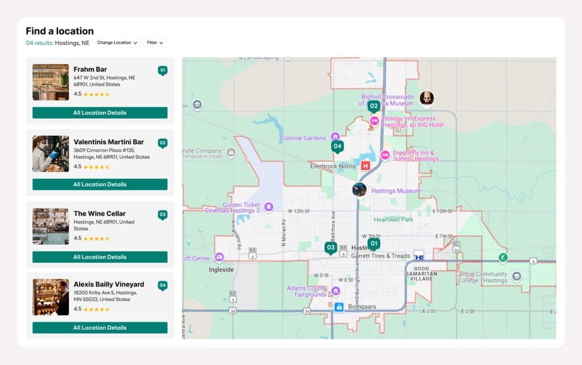The image size is (582, 365).
Task: Open the Holiday Inn Express hotel marker
Action: tap(374, 120)
